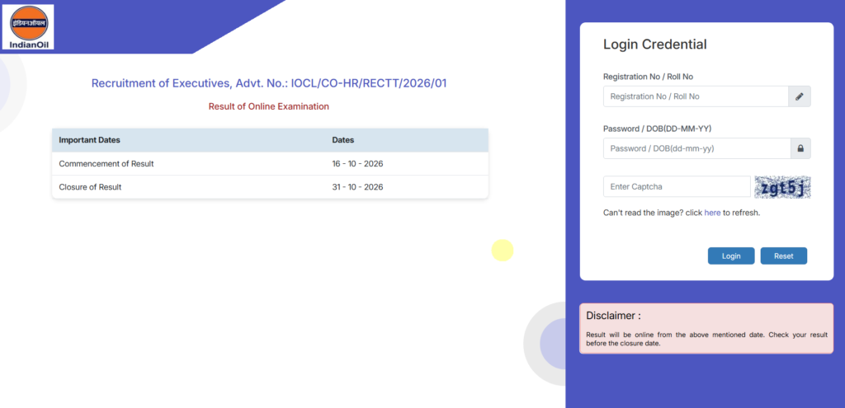Click the '31 - 10 - 2026' date cell

[x=357, y=187]
